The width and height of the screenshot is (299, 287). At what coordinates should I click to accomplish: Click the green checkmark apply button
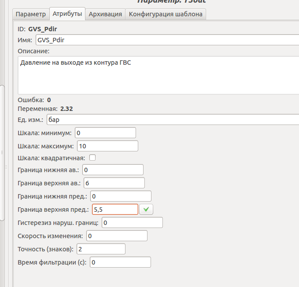(x=146, y=210)
